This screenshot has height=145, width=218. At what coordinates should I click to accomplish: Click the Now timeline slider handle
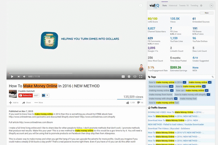[207, 13]
